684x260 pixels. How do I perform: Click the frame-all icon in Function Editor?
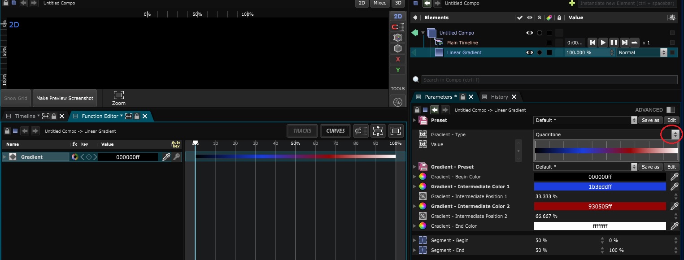point(395,131)
